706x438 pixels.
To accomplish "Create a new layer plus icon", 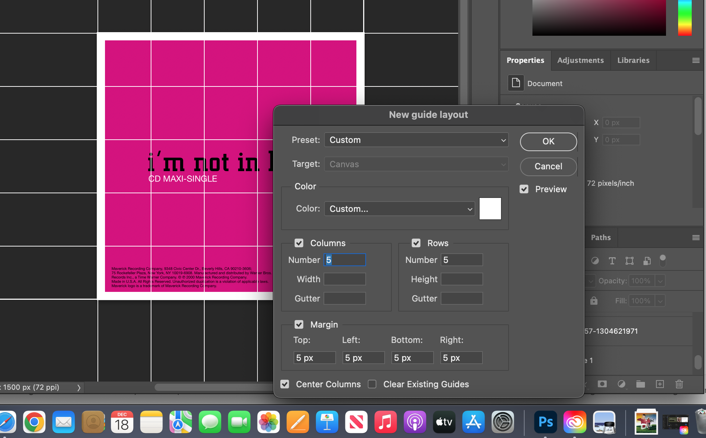I will [x=660, y=384].
